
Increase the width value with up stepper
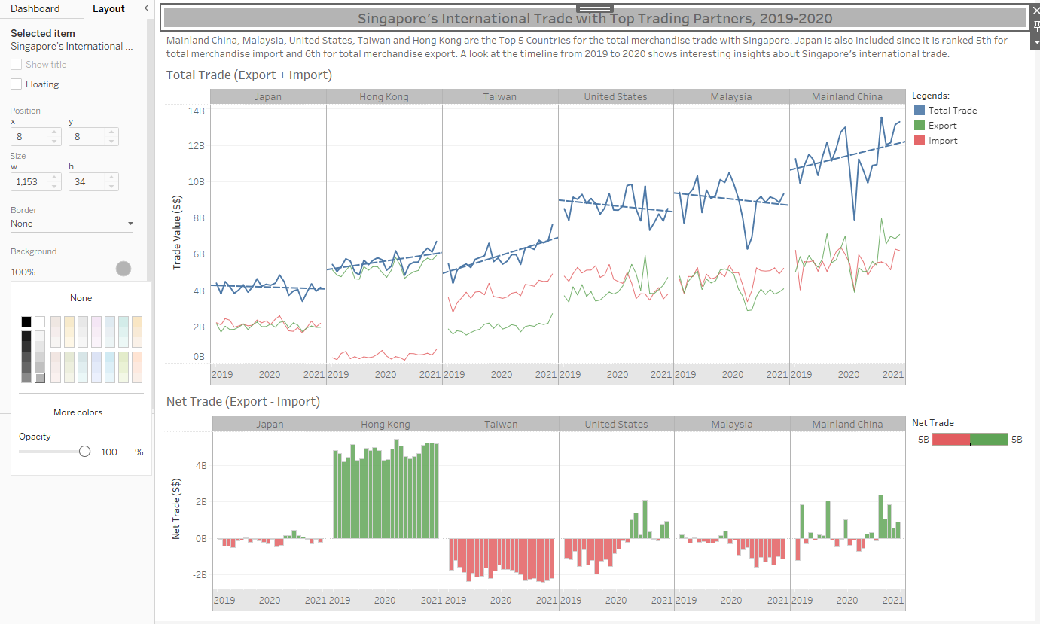53,178
